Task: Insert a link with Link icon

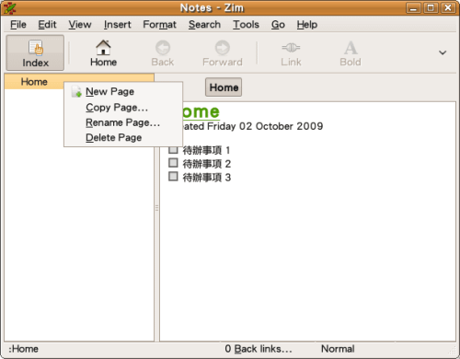Action: pyautogui.click(x=291, y=48)
